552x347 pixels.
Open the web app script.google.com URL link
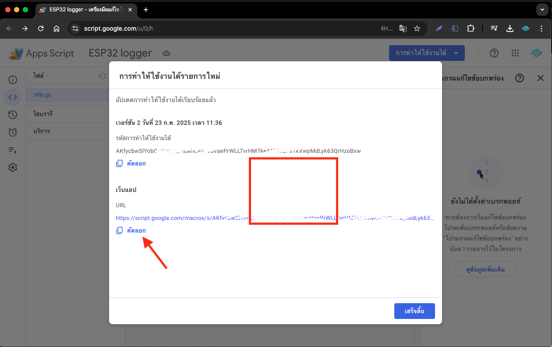point(275,218)
